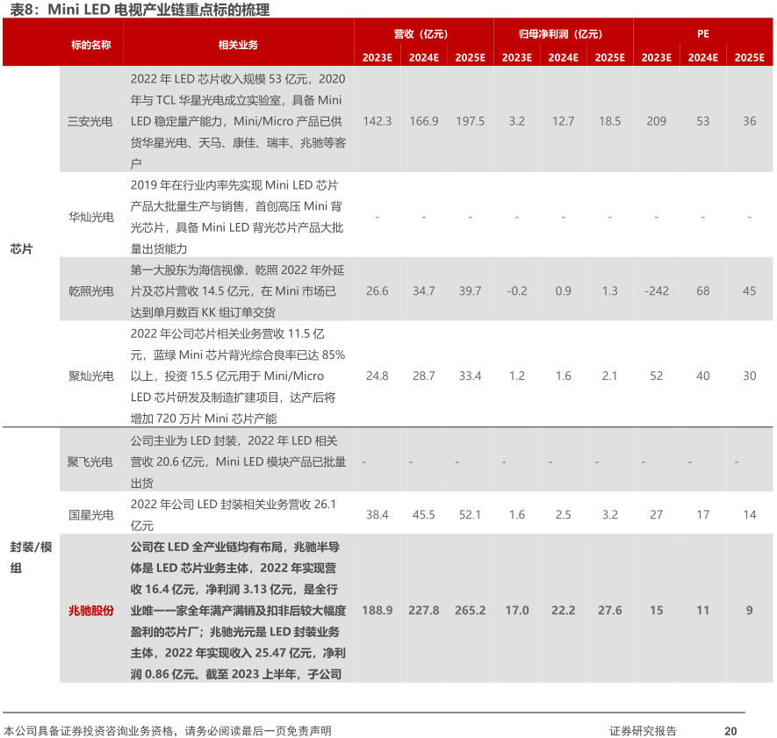Click 兆驰股份's 2025E revenue value 265.2

tap(470, 610)
